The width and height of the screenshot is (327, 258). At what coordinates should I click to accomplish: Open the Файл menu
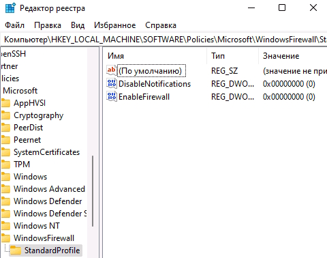[14, 25]
